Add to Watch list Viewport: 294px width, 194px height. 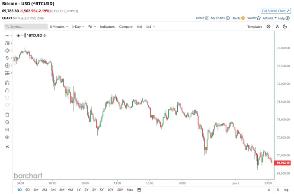coord(254,18)
